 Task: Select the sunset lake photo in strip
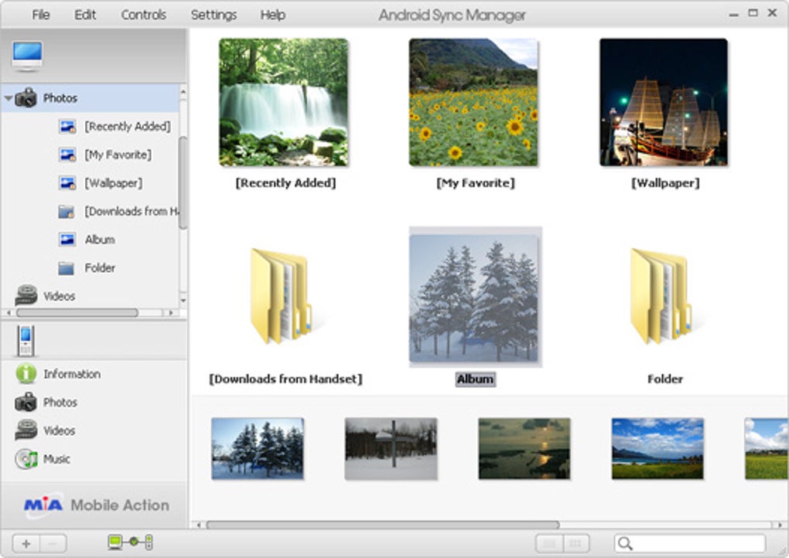coord(524,448)
